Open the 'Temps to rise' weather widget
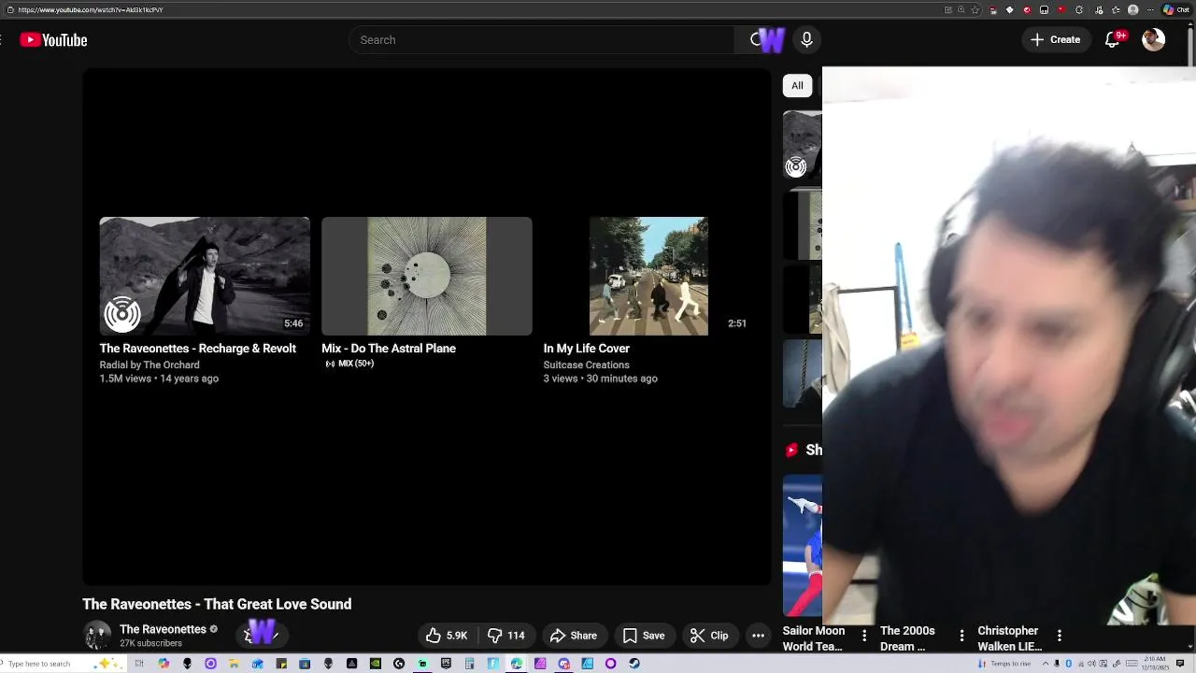Screen dimensions: 1196x673 pyautogui.click(x=1004, y=664)
